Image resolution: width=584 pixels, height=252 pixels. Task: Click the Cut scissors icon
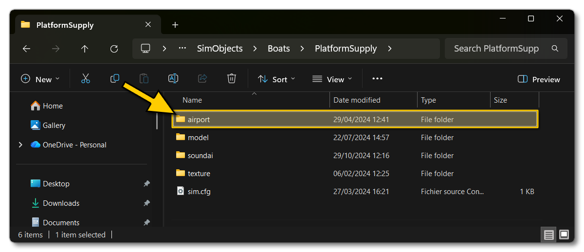point(86,79)
